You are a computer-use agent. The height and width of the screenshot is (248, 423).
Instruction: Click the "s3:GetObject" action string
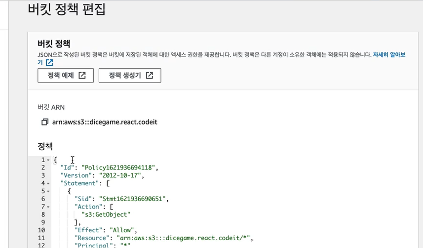coord(106,215)
